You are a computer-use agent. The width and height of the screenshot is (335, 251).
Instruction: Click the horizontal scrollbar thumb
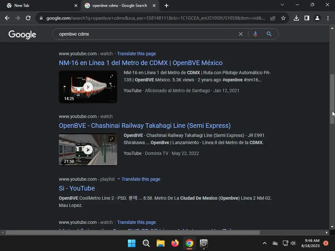[132, 233]
